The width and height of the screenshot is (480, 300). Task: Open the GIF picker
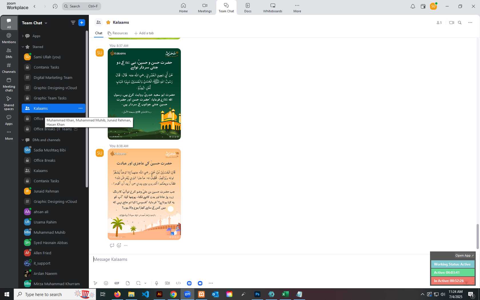pyautogui.click(x=117, y=283)
